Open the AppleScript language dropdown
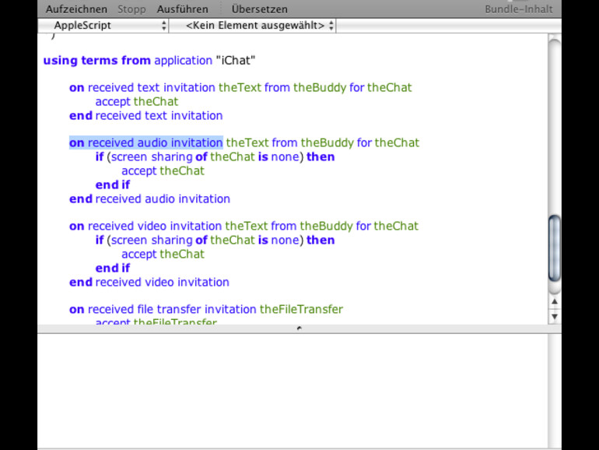The width and height of the screenshot is (599, 450). [103, 26]
